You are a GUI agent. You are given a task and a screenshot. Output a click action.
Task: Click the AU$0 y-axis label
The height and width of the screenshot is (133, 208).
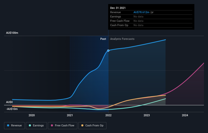[9, 102]
